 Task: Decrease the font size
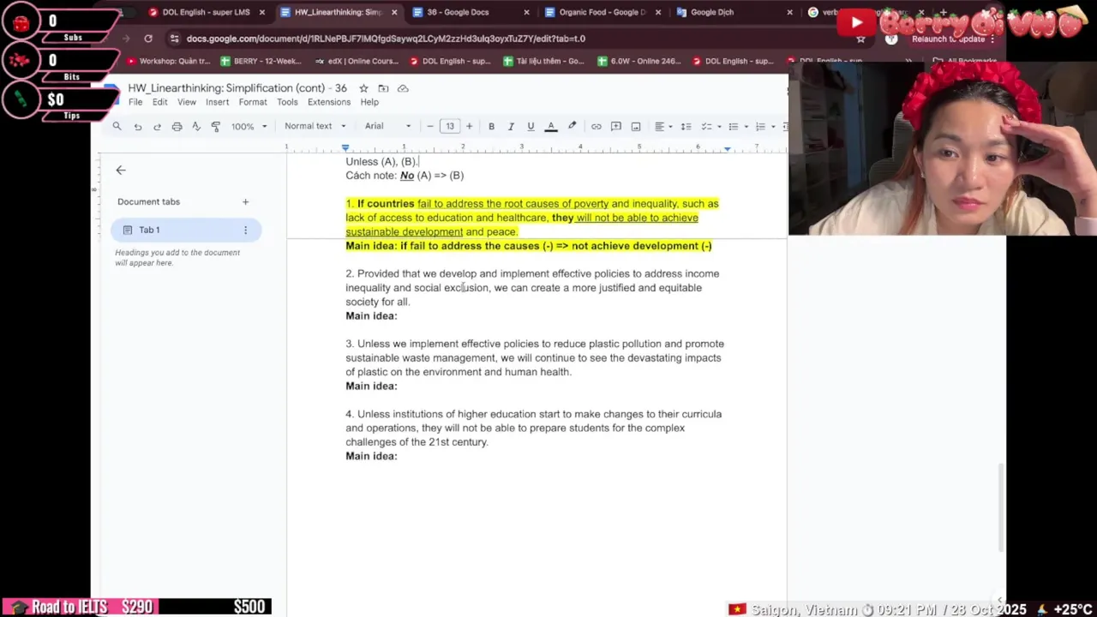click(x=430, y=127)
